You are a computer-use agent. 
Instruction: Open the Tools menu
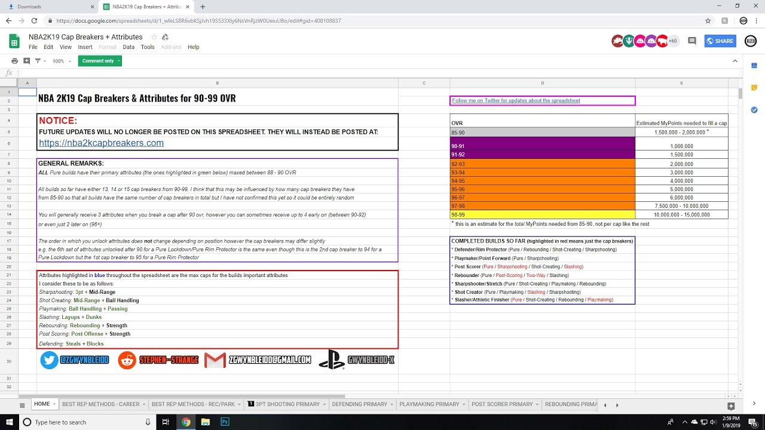pos(148,47)
